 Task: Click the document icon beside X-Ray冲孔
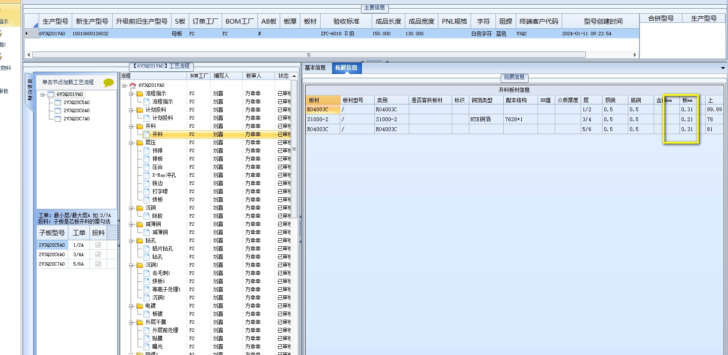[x=147, y=175]
